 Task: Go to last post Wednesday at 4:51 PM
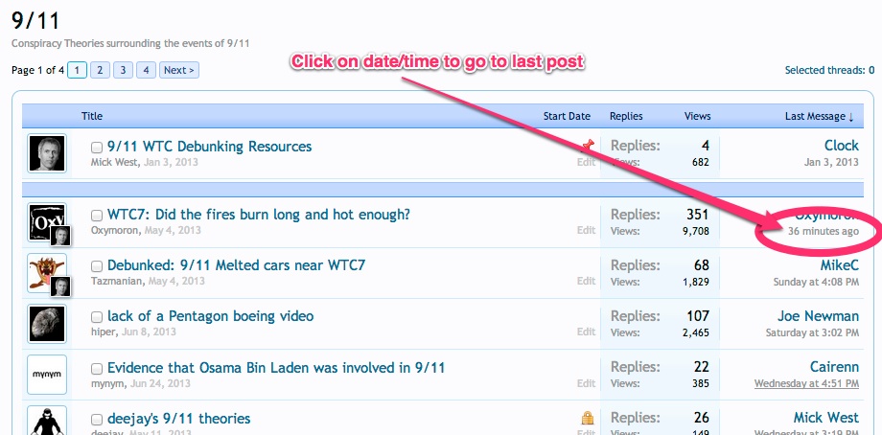806,384
